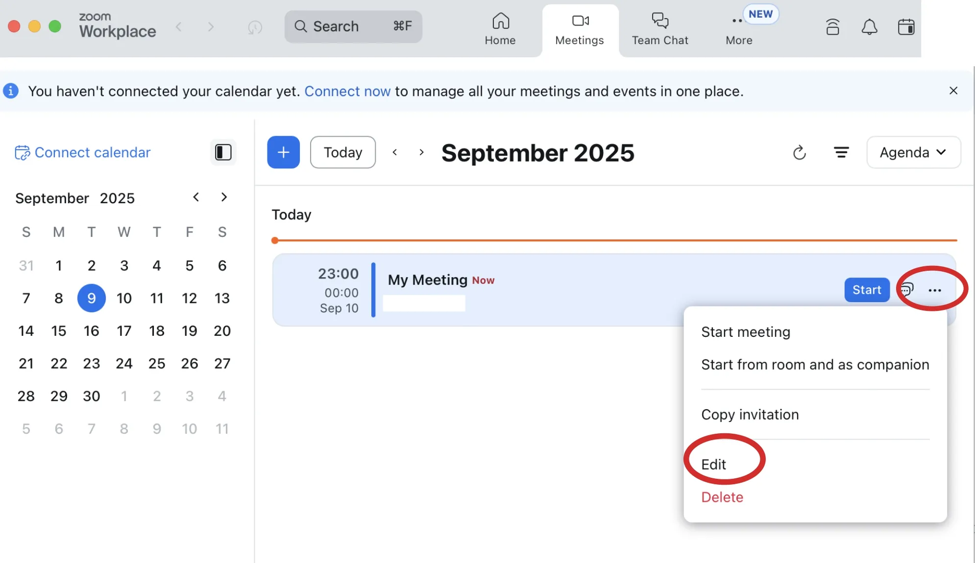Image resolution: width=975 pixels, height=563 pixels.
Task: Open the notifications bell icon
Action: coord(869,27)
